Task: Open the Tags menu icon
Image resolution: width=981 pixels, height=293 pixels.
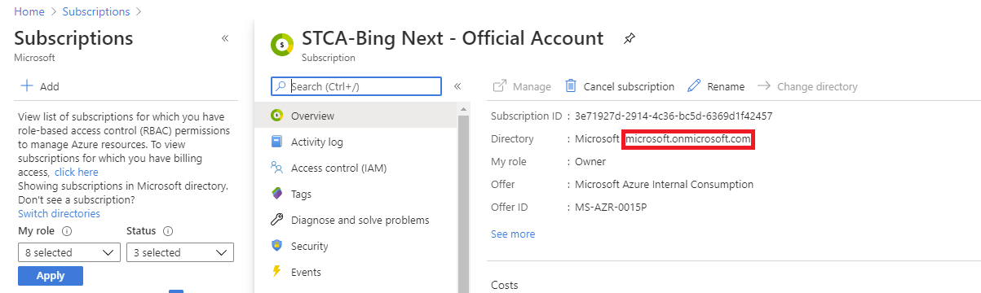Action: pos(276,194)
